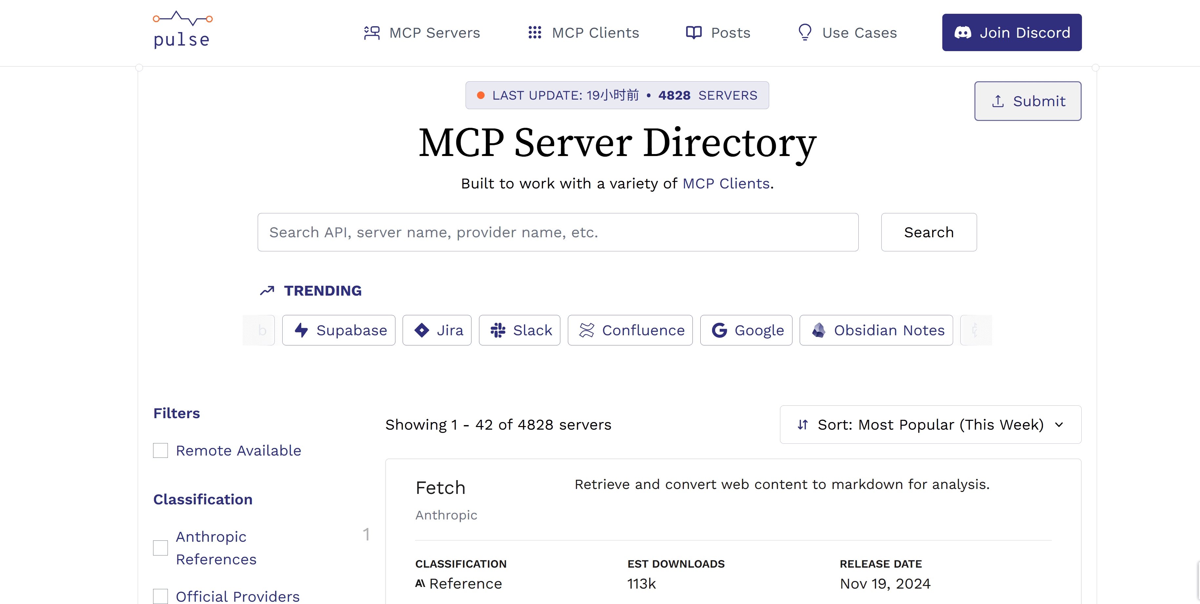Screen dimensions: 1200x604
Task: Click the Anthropic provider text
Action: [x=446, y=515]
